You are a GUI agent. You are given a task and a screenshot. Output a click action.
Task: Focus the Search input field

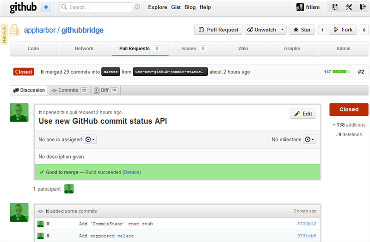[x=96, y=7]
